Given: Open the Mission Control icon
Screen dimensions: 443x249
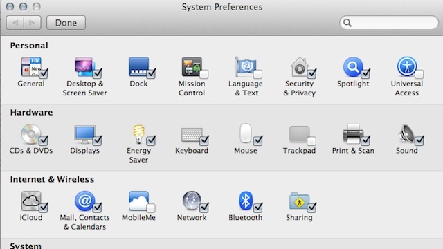Looking at the screenshot, I should point(192,66).
